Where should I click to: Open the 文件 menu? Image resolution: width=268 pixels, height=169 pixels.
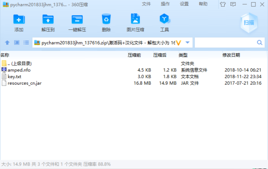[x=147, y=4]
